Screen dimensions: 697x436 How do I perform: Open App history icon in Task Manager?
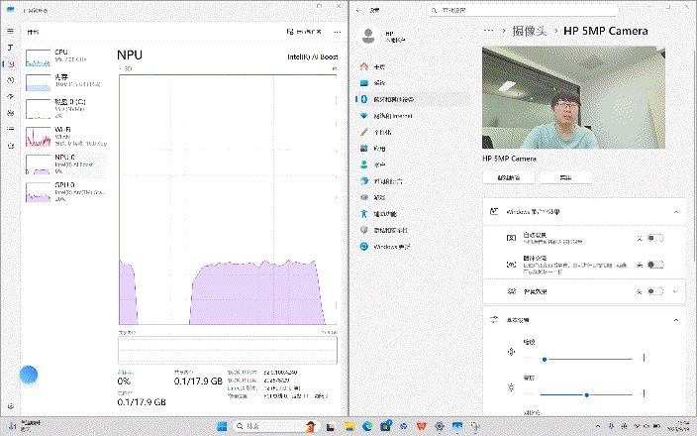coord(11,80)
